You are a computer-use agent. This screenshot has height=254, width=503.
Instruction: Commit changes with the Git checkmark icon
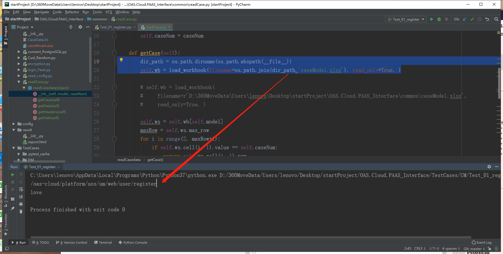472,19
